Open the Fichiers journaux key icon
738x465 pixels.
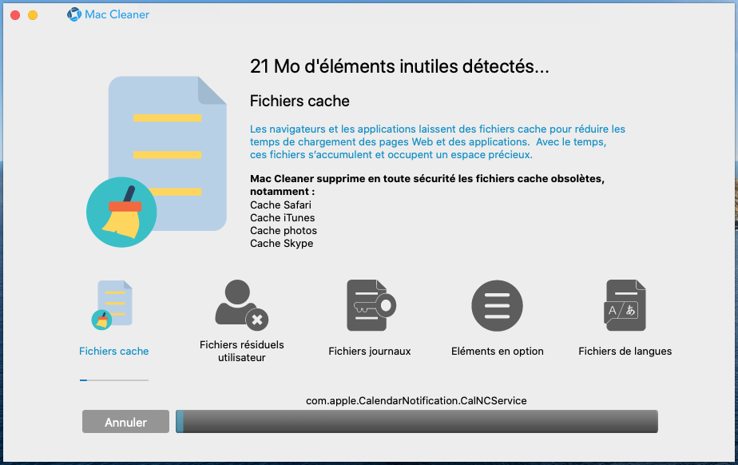pyautogui.click(x=371, y=305)
